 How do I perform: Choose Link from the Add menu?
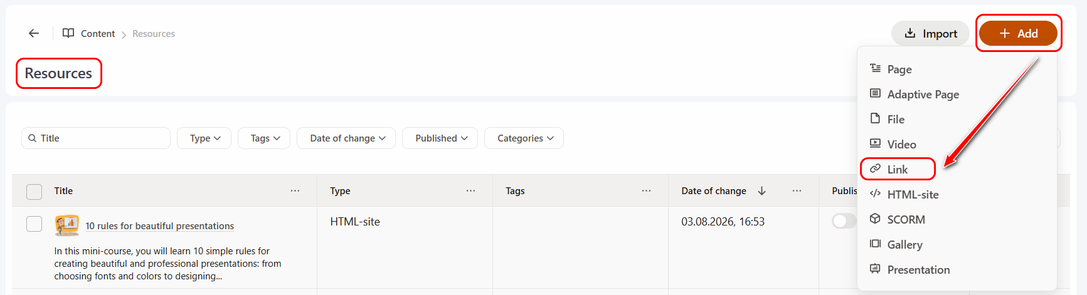(x=898, y=169)
